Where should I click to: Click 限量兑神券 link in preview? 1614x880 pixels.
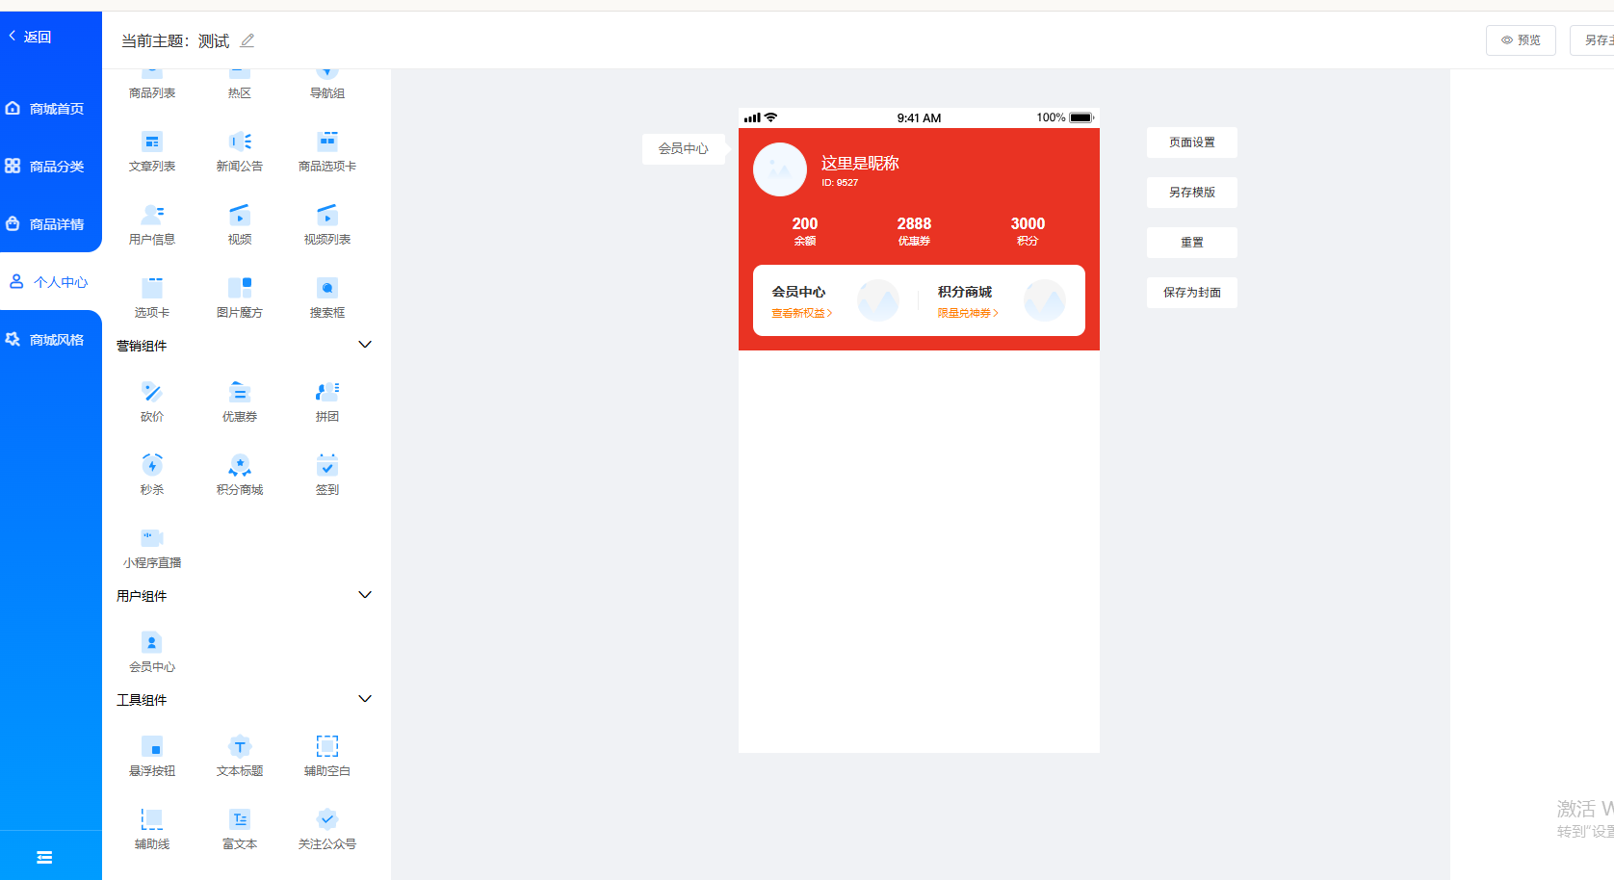point(968,314)
